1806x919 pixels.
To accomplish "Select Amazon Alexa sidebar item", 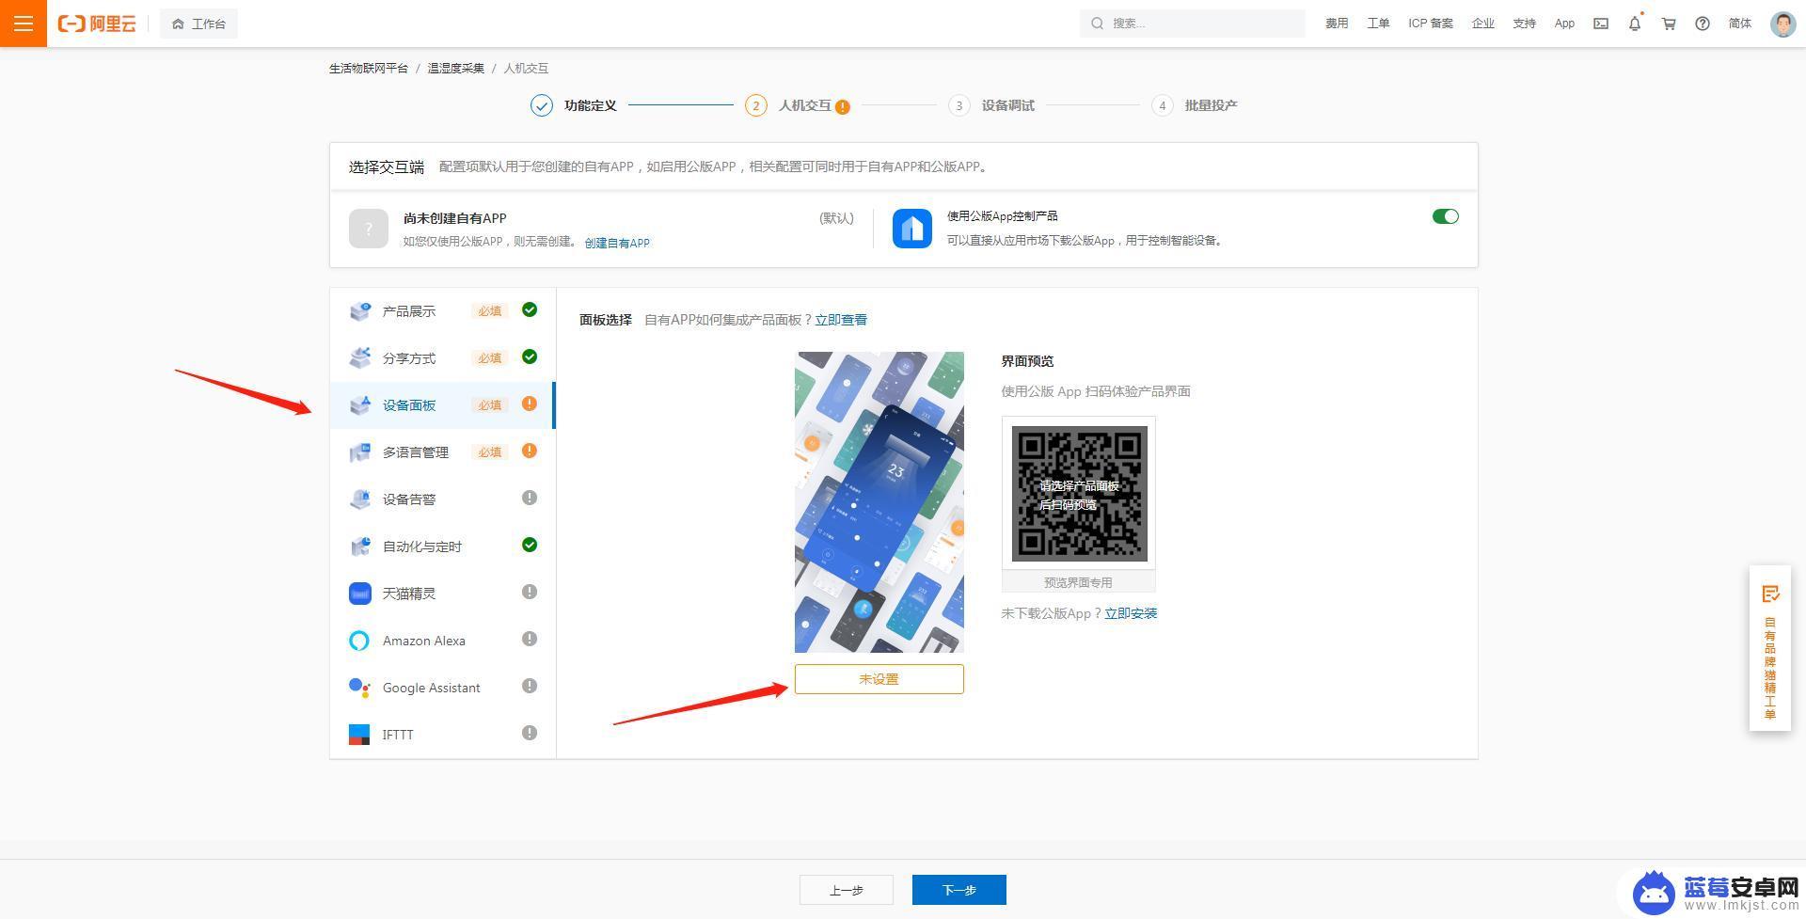I will coord(442,641).
